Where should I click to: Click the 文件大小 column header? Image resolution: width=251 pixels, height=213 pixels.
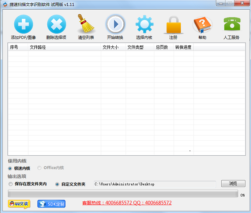coord(113,47)
